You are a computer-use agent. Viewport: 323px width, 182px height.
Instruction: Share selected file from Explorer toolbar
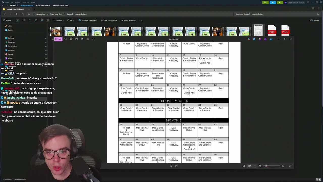[x=42, y=20]
